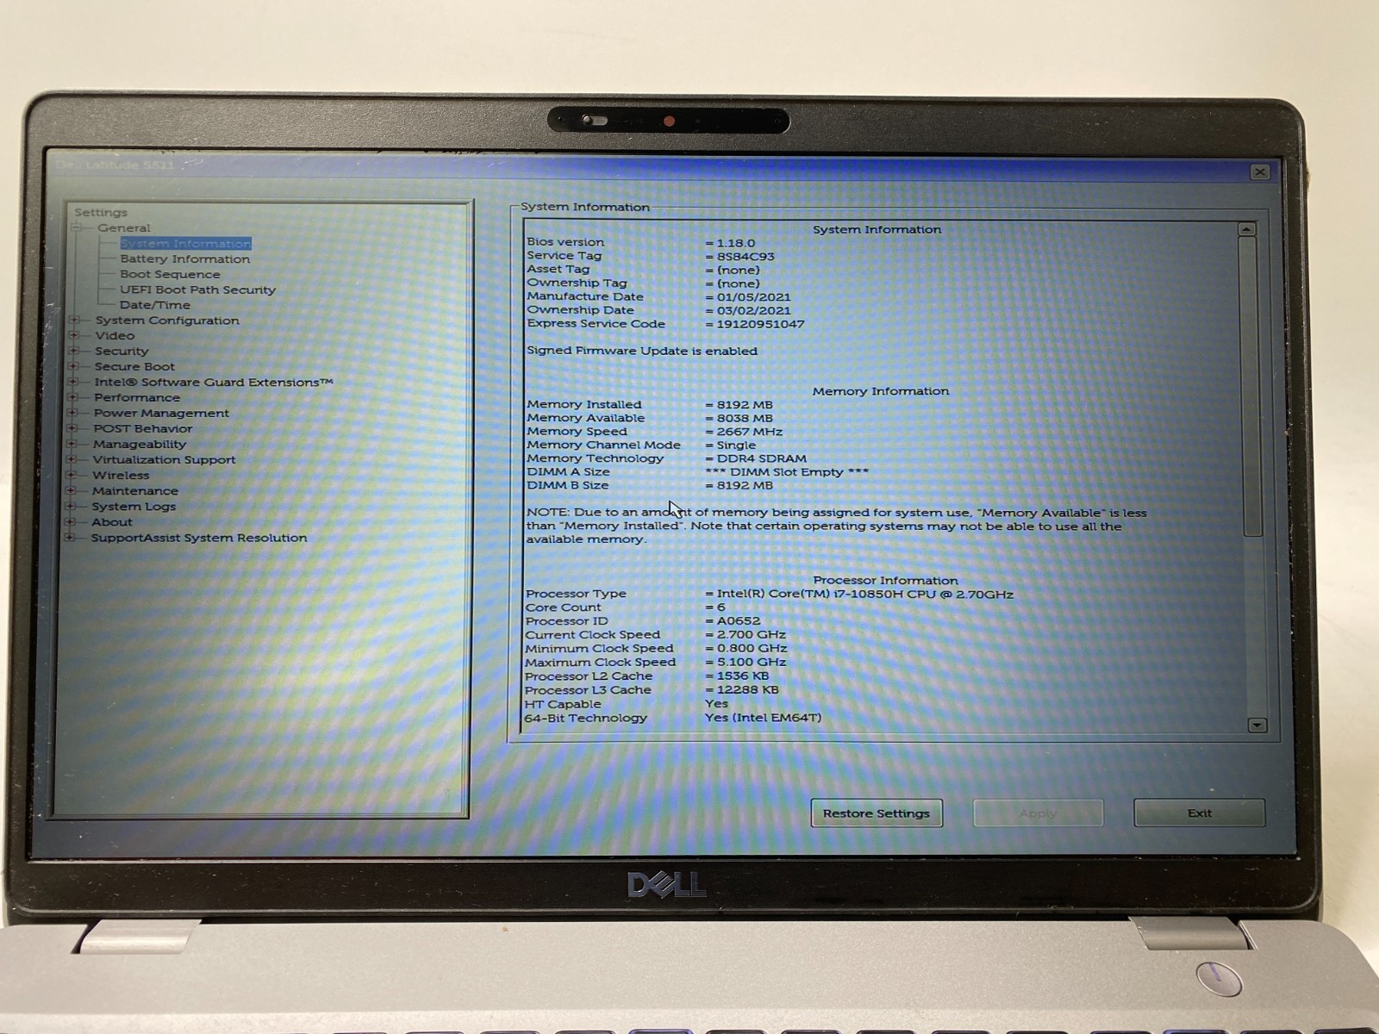This screenshot has height=1034, width=1379.
Task: Select the Performance label
Action: tap(137, 397)
